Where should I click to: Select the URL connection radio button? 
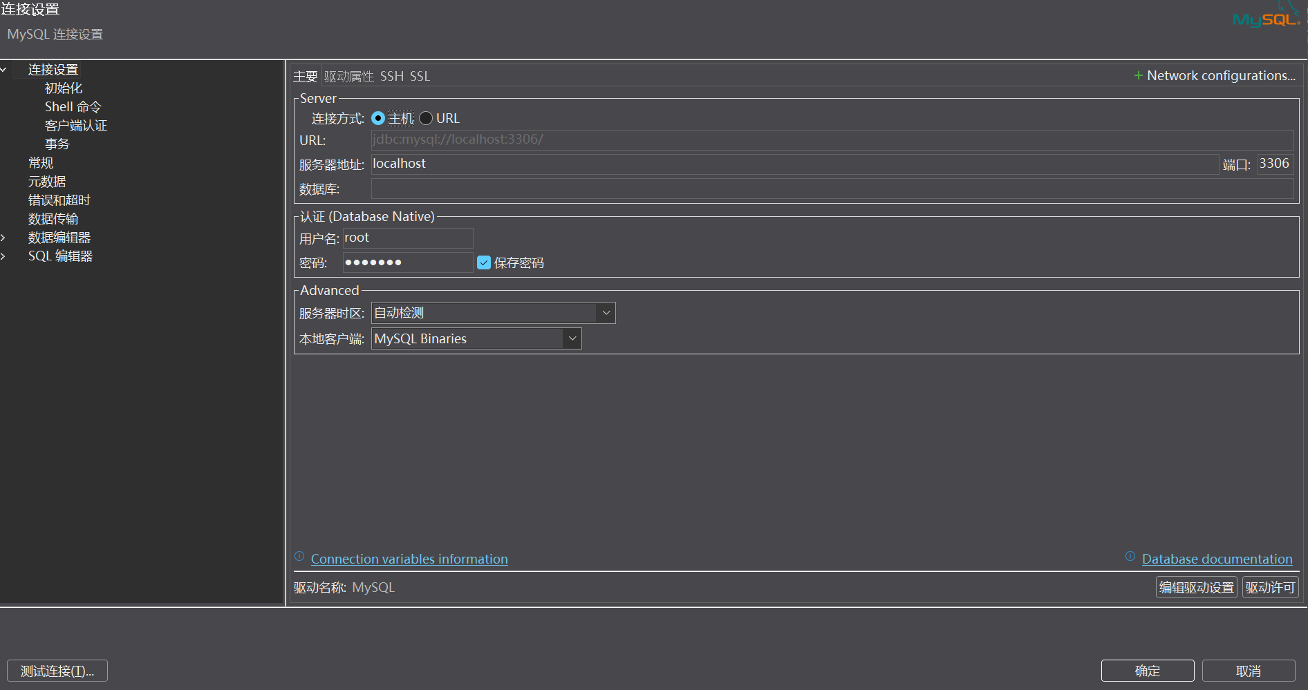tap(426, 119)
